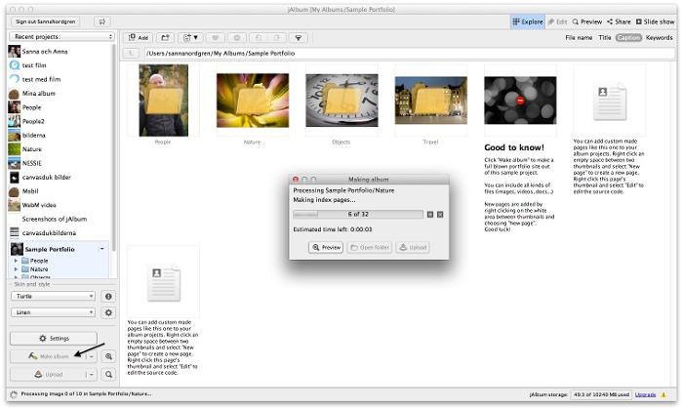Open style settings gear next to Linen

point(108,312)
